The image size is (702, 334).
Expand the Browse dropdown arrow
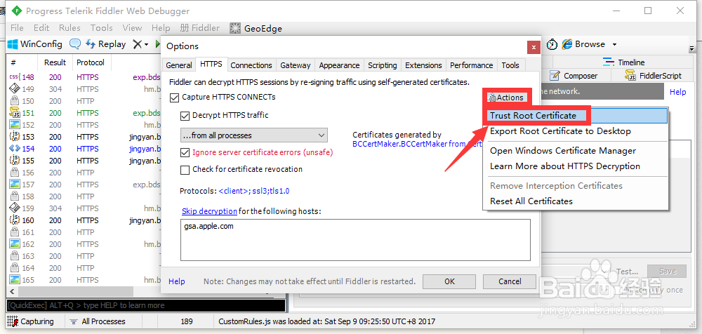tap(614, 44)
